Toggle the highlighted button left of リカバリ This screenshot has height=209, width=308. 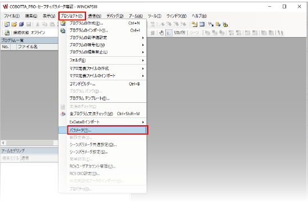[x=169, y=33]
